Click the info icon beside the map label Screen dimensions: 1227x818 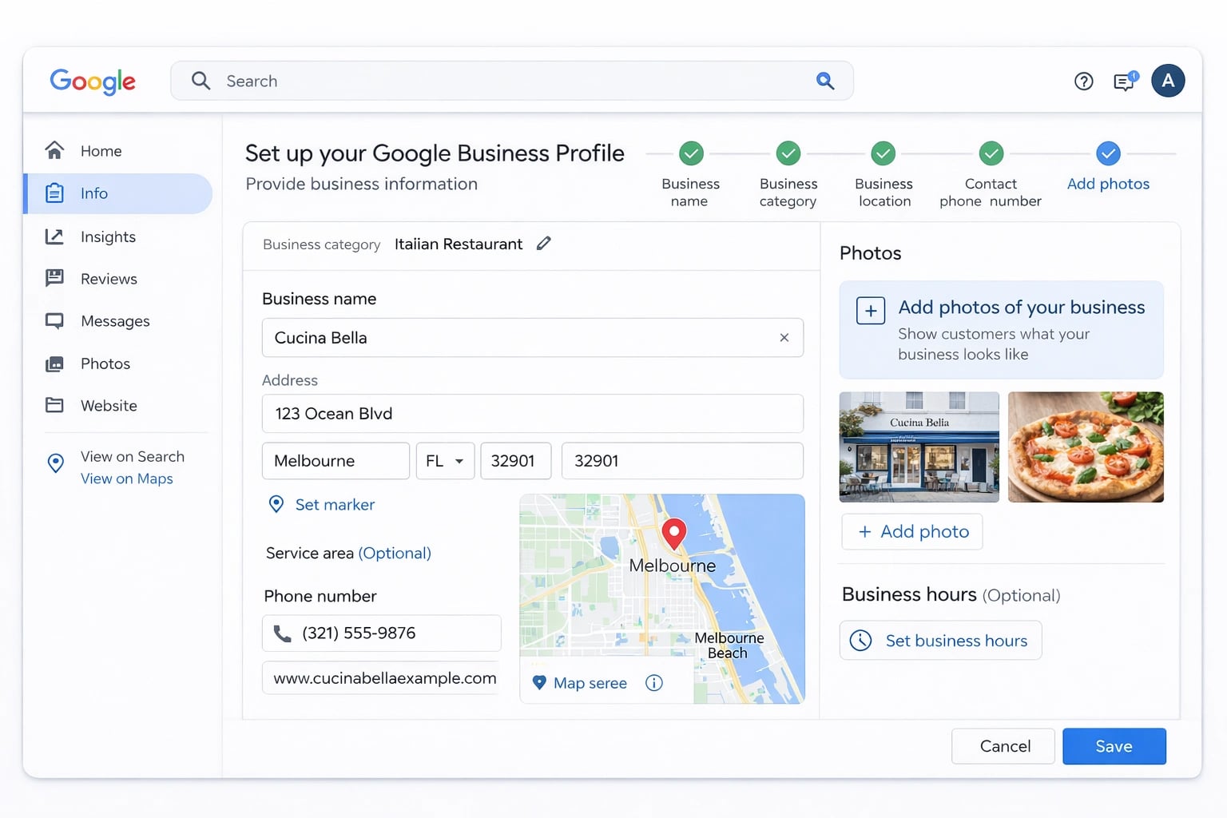pyautogui.click(x=654, y=682)
